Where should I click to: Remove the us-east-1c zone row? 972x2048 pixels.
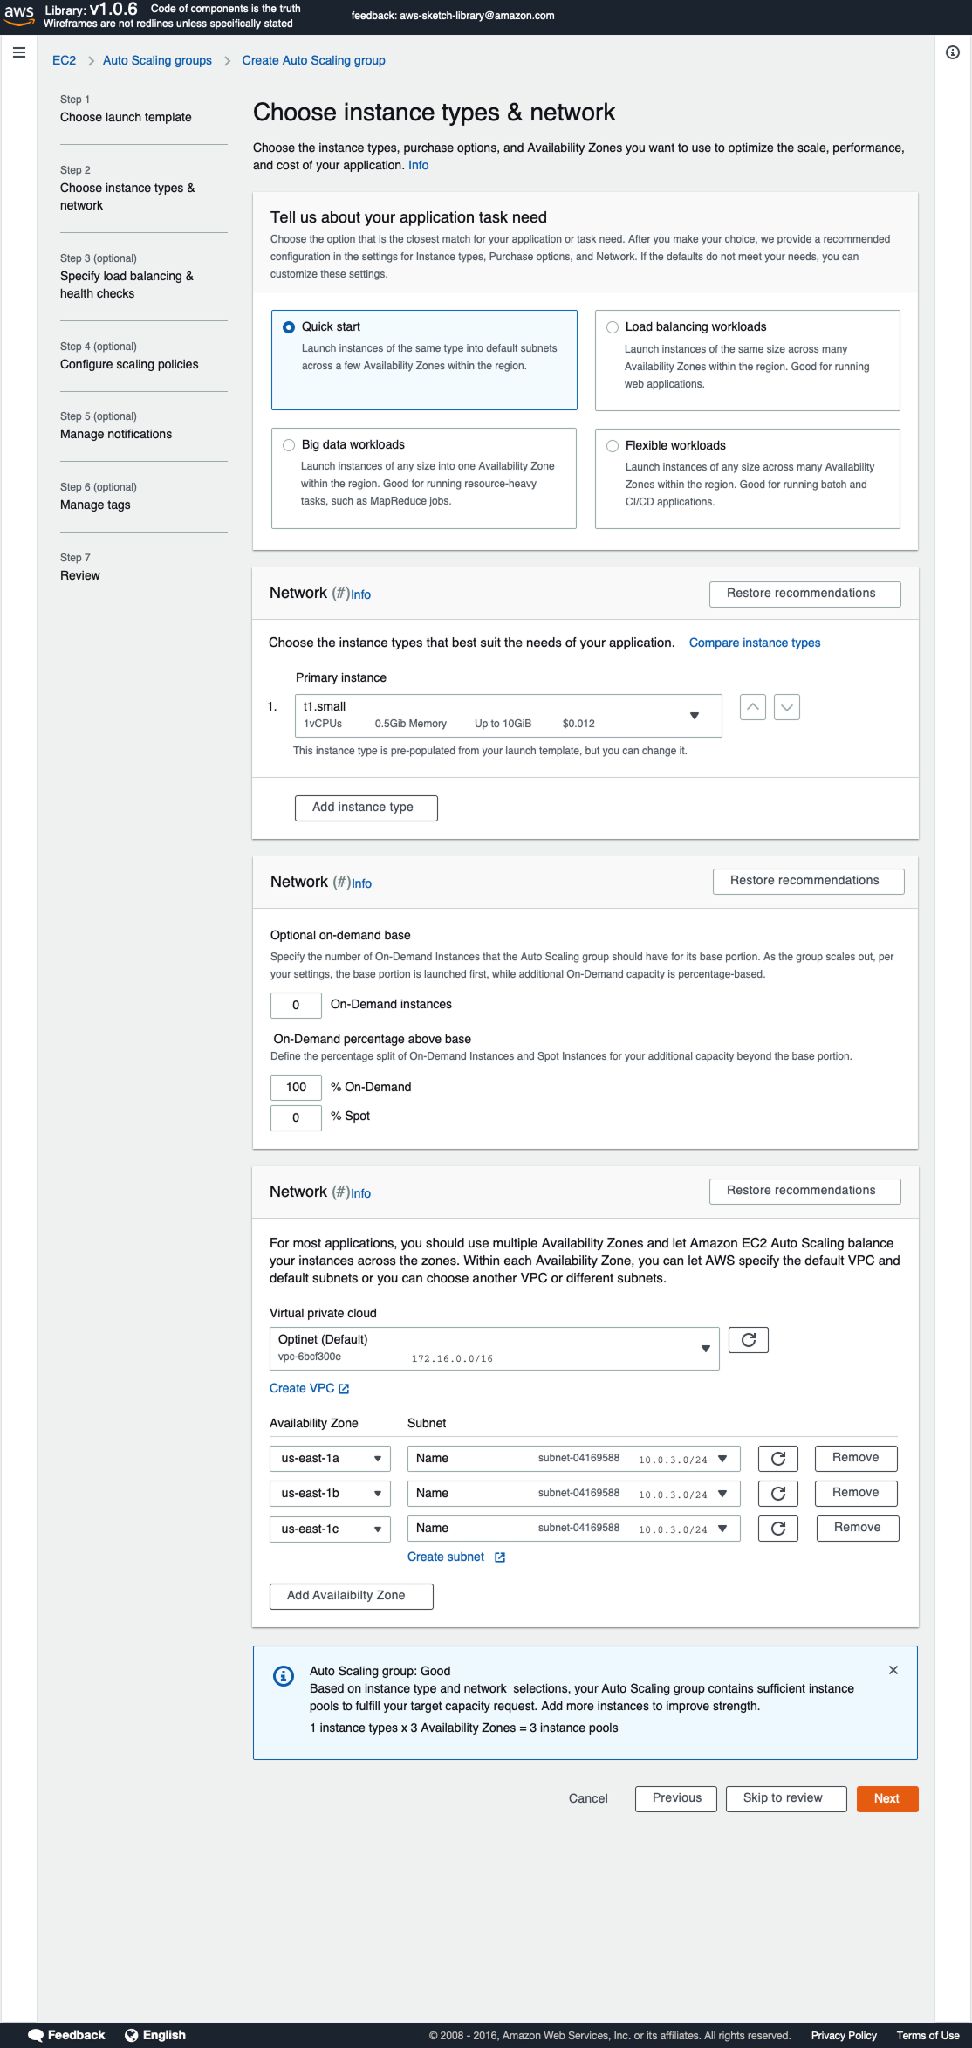tap(858, 1528)
